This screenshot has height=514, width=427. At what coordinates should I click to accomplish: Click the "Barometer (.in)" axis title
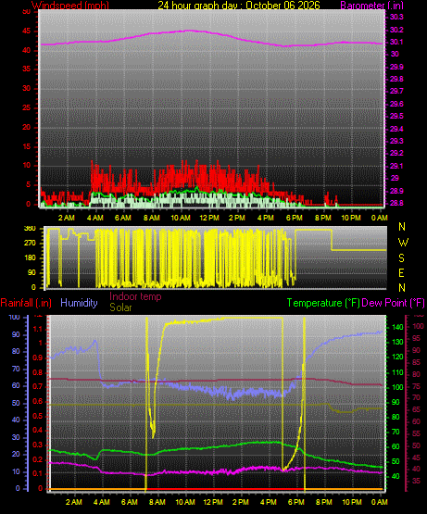point(371,5)
